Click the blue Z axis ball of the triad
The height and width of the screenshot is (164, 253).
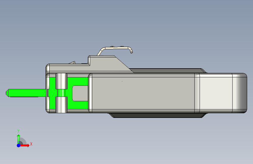click(19, 145)
